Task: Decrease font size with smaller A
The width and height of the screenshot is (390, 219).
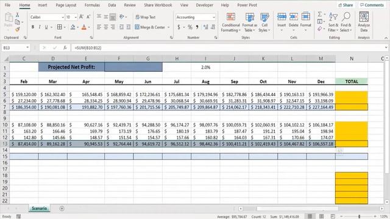Action: 88,17
